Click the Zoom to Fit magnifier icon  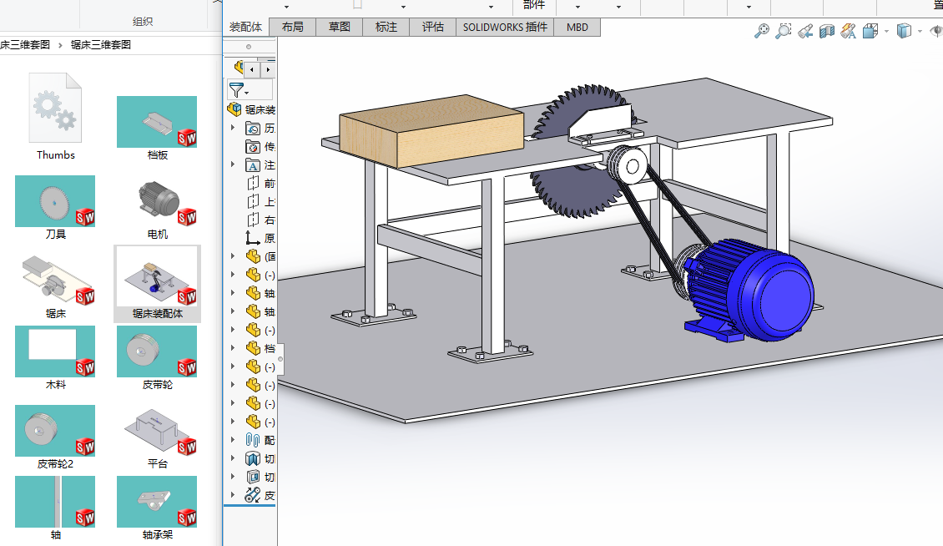coord(761,31)
